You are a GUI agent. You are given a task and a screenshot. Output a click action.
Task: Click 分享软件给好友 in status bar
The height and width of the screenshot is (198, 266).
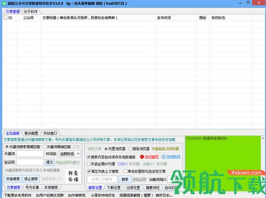tap(103, 195)
